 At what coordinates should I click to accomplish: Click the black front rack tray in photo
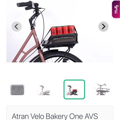point(60,41)
